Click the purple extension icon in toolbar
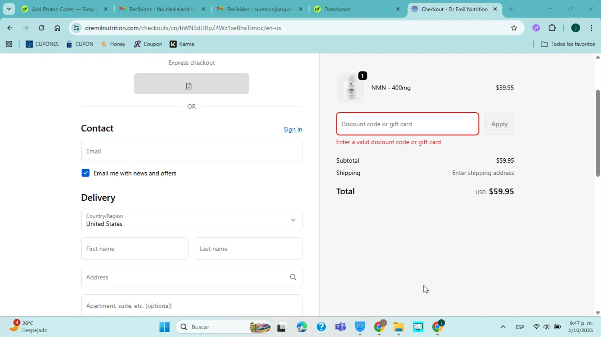This screenshot has height=337, width=601. [x=536, y=28]
